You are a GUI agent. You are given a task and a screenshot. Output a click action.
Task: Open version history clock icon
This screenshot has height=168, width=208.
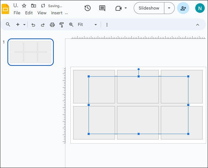[x=88, y=8]
